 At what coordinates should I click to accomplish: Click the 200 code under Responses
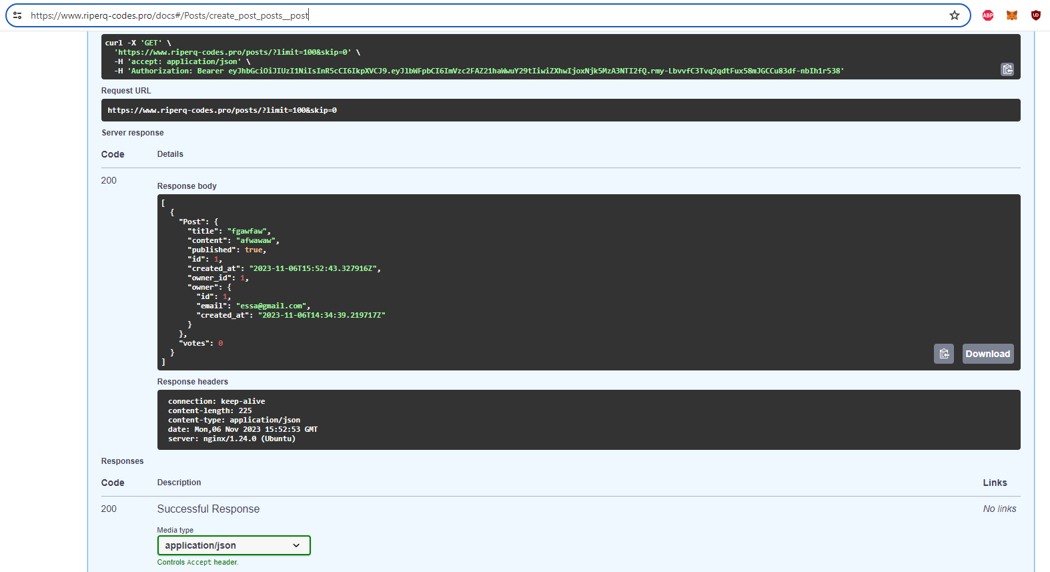coord(109,509)
